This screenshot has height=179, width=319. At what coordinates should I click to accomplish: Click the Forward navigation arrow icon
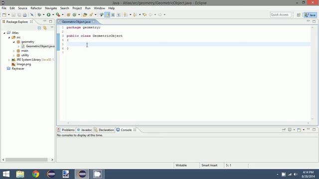pos(160,14)
